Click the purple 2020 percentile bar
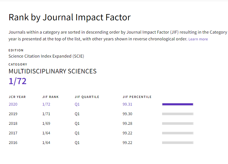Viewport: 228px width, 164px height. (178, 104)
